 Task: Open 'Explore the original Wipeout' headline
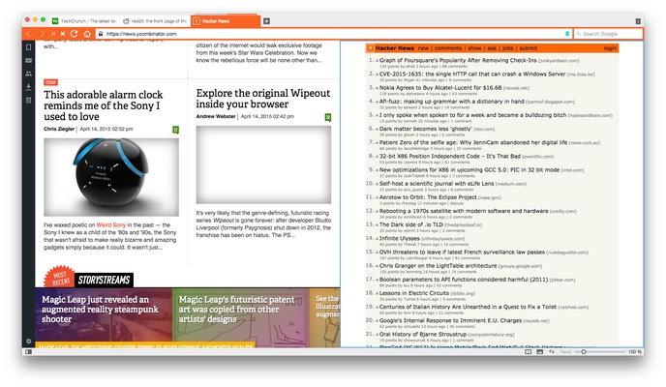tap(263, 99)
